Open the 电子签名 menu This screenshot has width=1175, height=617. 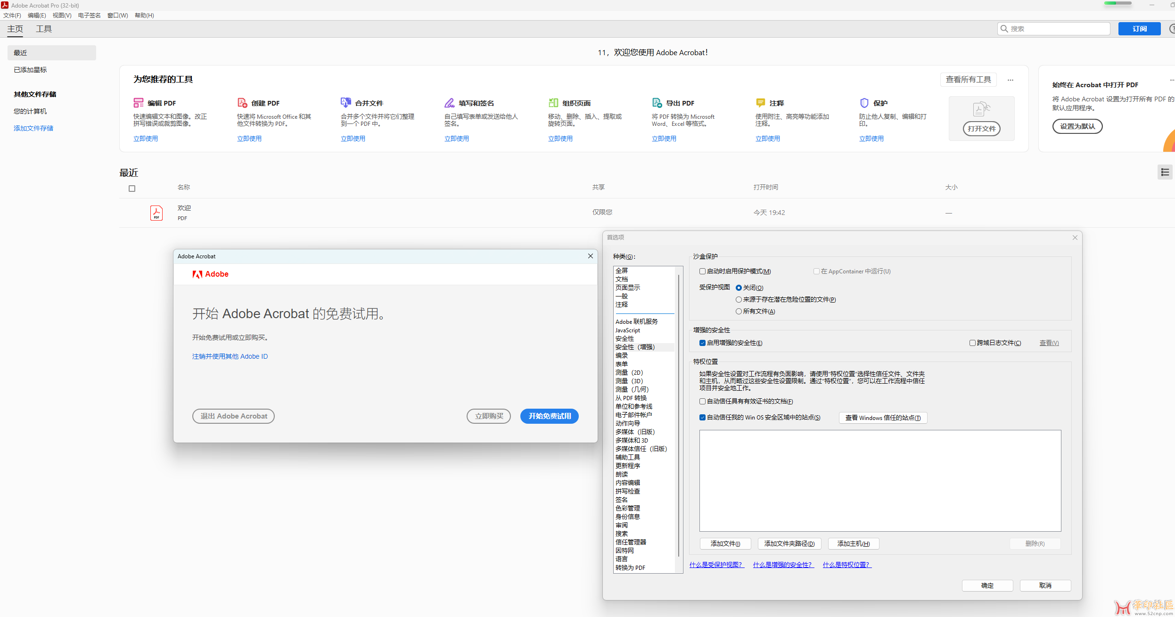90,15
